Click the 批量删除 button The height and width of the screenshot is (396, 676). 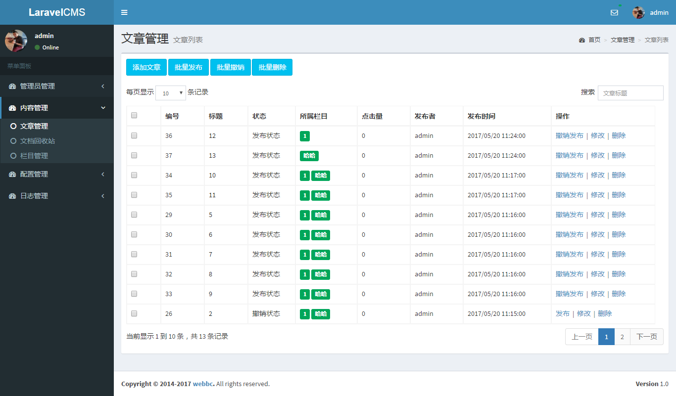click(272, 67)
